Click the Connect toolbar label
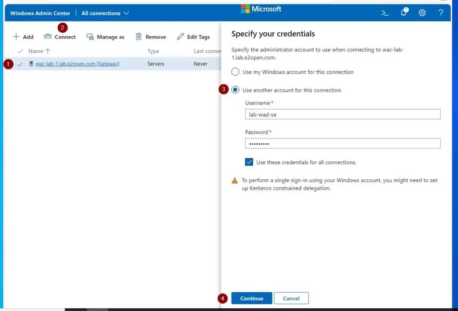Screen dimensions: 458x311 (x=65, y=37)
